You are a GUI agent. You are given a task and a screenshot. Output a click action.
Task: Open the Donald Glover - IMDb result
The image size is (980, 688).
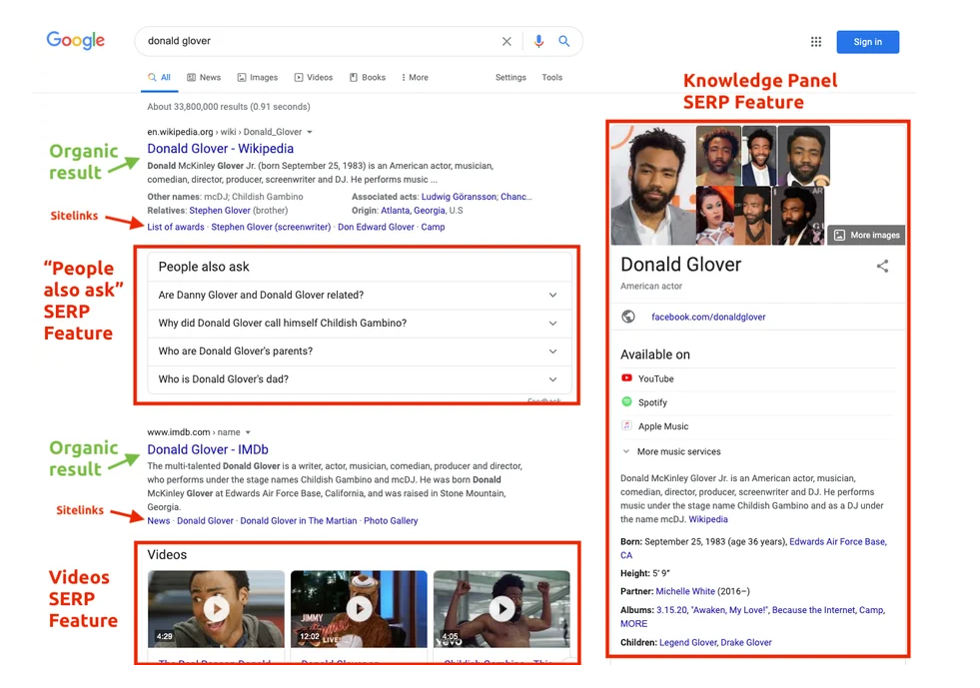click(208, 449)
